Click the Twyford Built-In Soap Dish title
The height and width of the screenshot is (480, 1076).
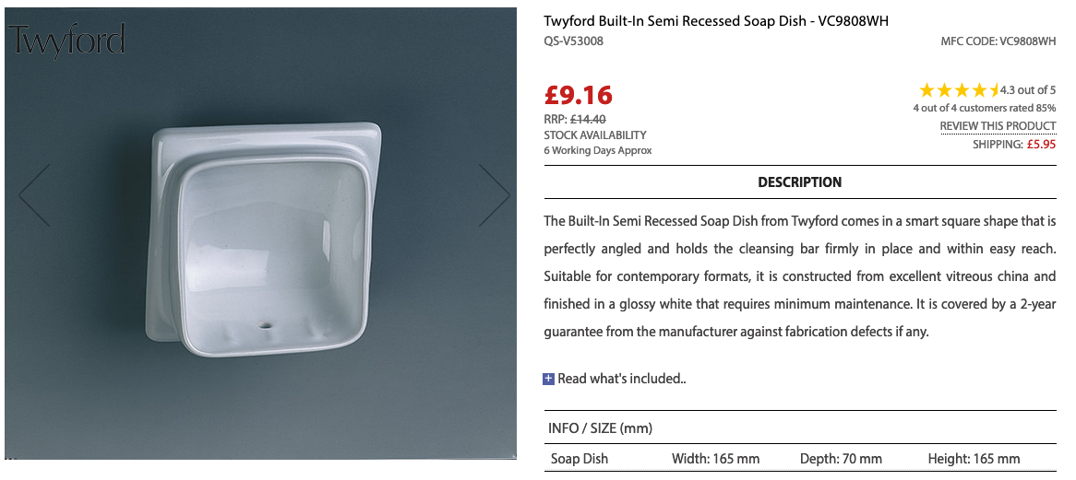coord(716,20)
